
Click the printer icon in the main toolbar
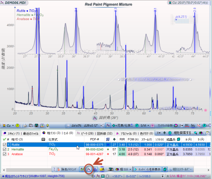pyautogui.click(x=25, y=125)
